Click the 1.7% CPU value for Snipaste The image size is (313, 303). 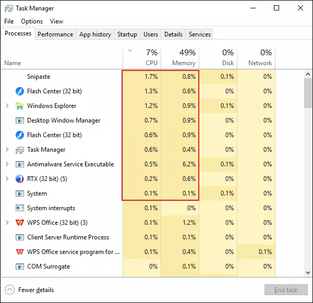[x=151, y=77]
